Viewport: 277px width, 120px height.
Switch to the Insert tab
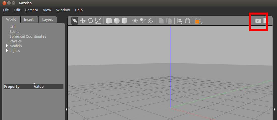[x=29, y=20]
